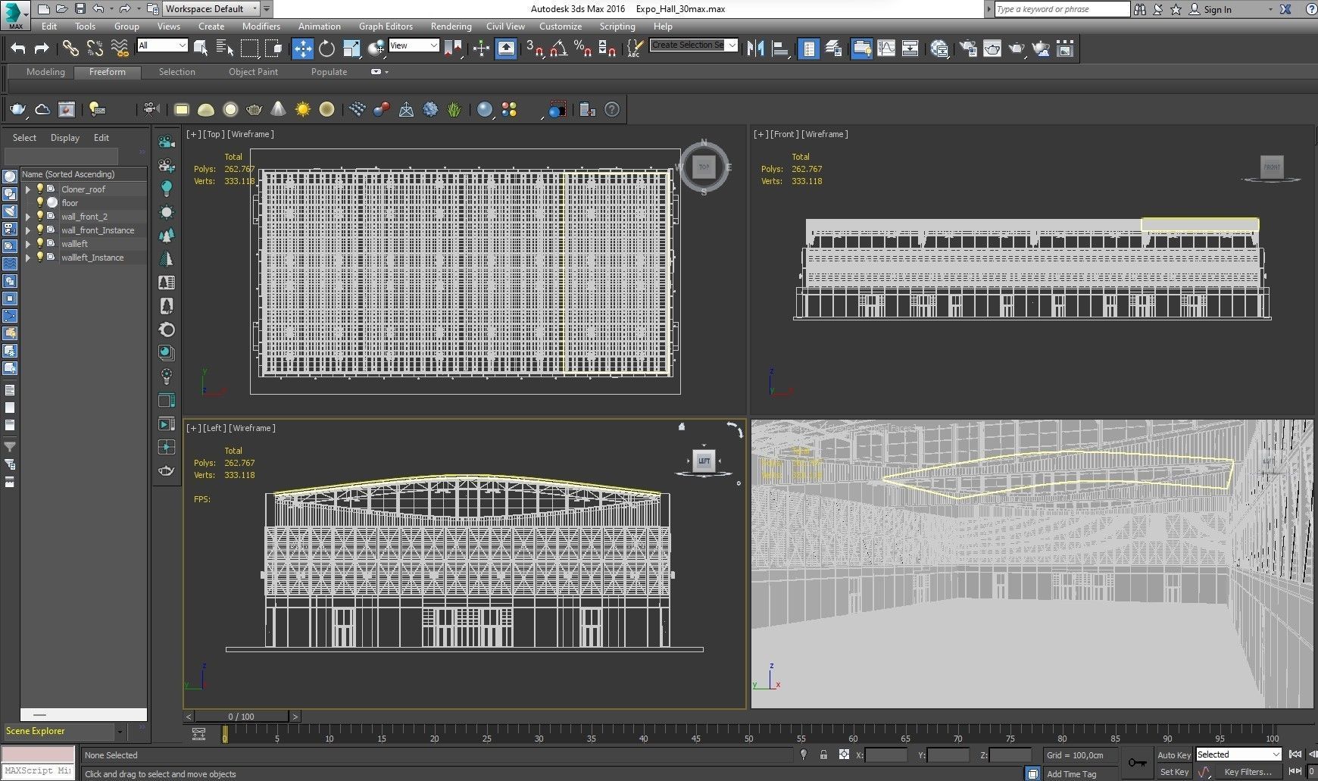Toggle visibility bulb of floor object

(40, 202)
